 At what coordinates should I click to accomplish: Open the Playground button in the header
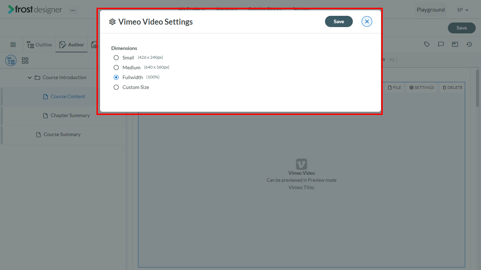[x=431, y=10]
